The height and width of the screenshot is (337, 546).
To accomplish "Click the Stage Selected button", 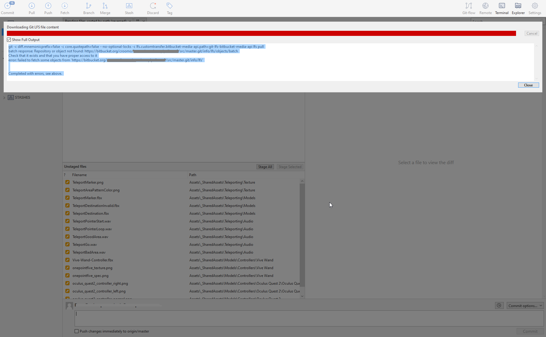I will pos(290,167).
